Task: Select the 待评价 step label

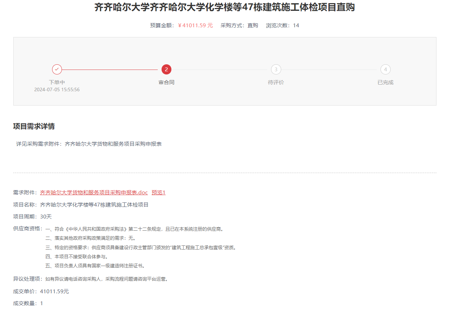Action: click(276, 82)
